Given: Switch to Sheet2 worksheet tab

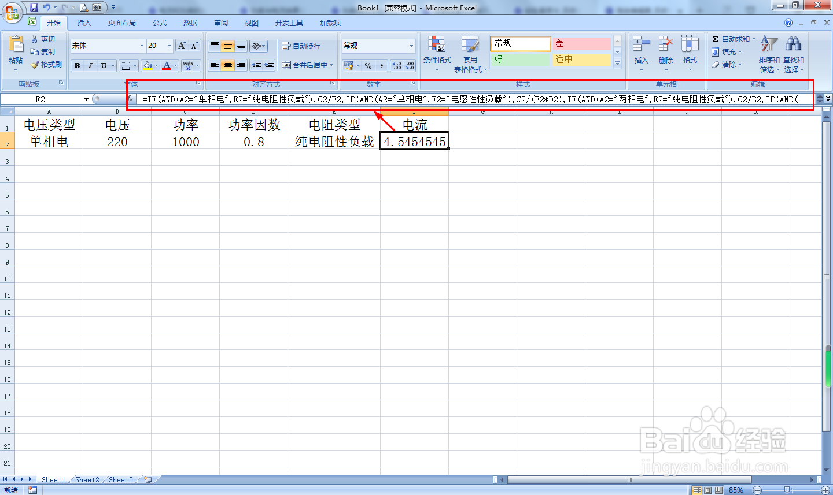Looking at the screenshot, I should [x=87, y=479].
